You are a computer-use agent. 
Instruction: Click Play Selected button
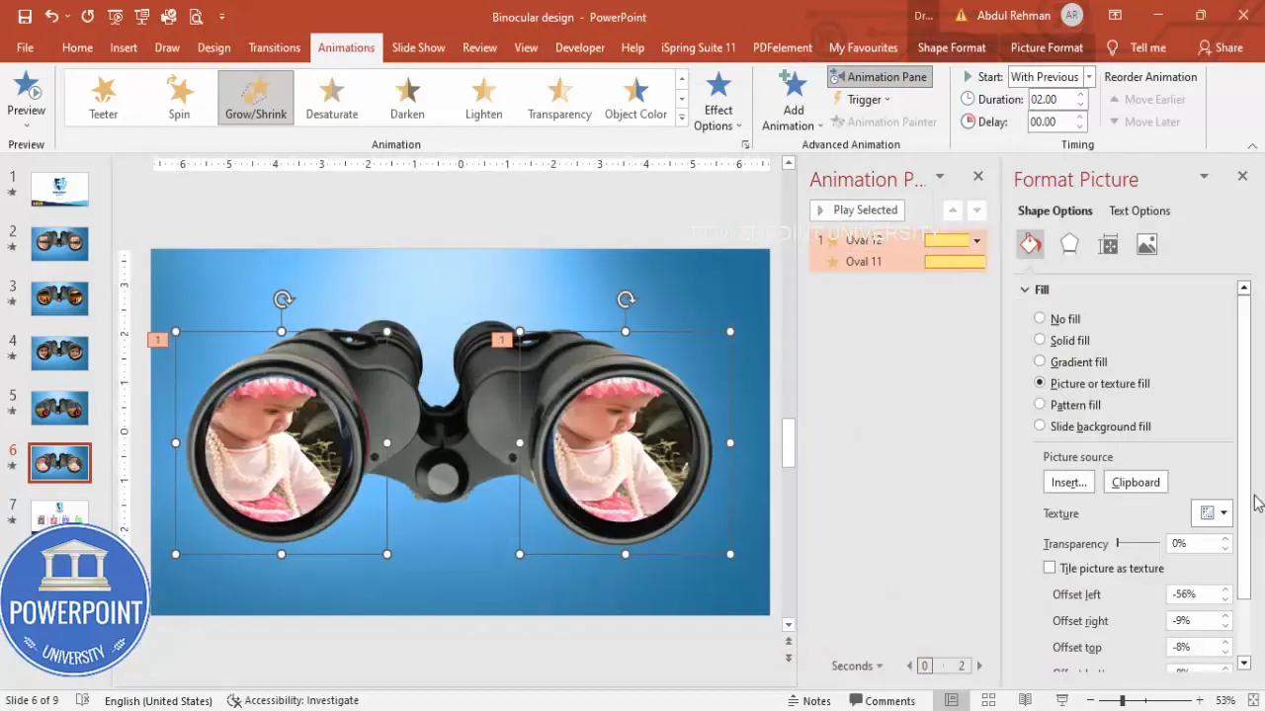point(857,209)
